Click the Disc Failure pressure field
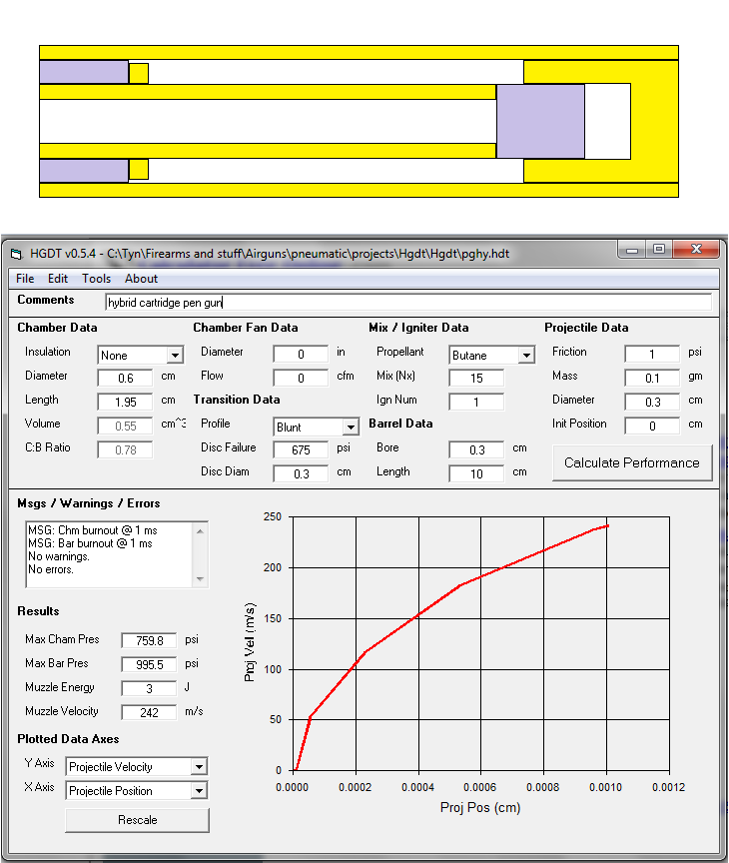729x863 pixels. pos(301,449)
